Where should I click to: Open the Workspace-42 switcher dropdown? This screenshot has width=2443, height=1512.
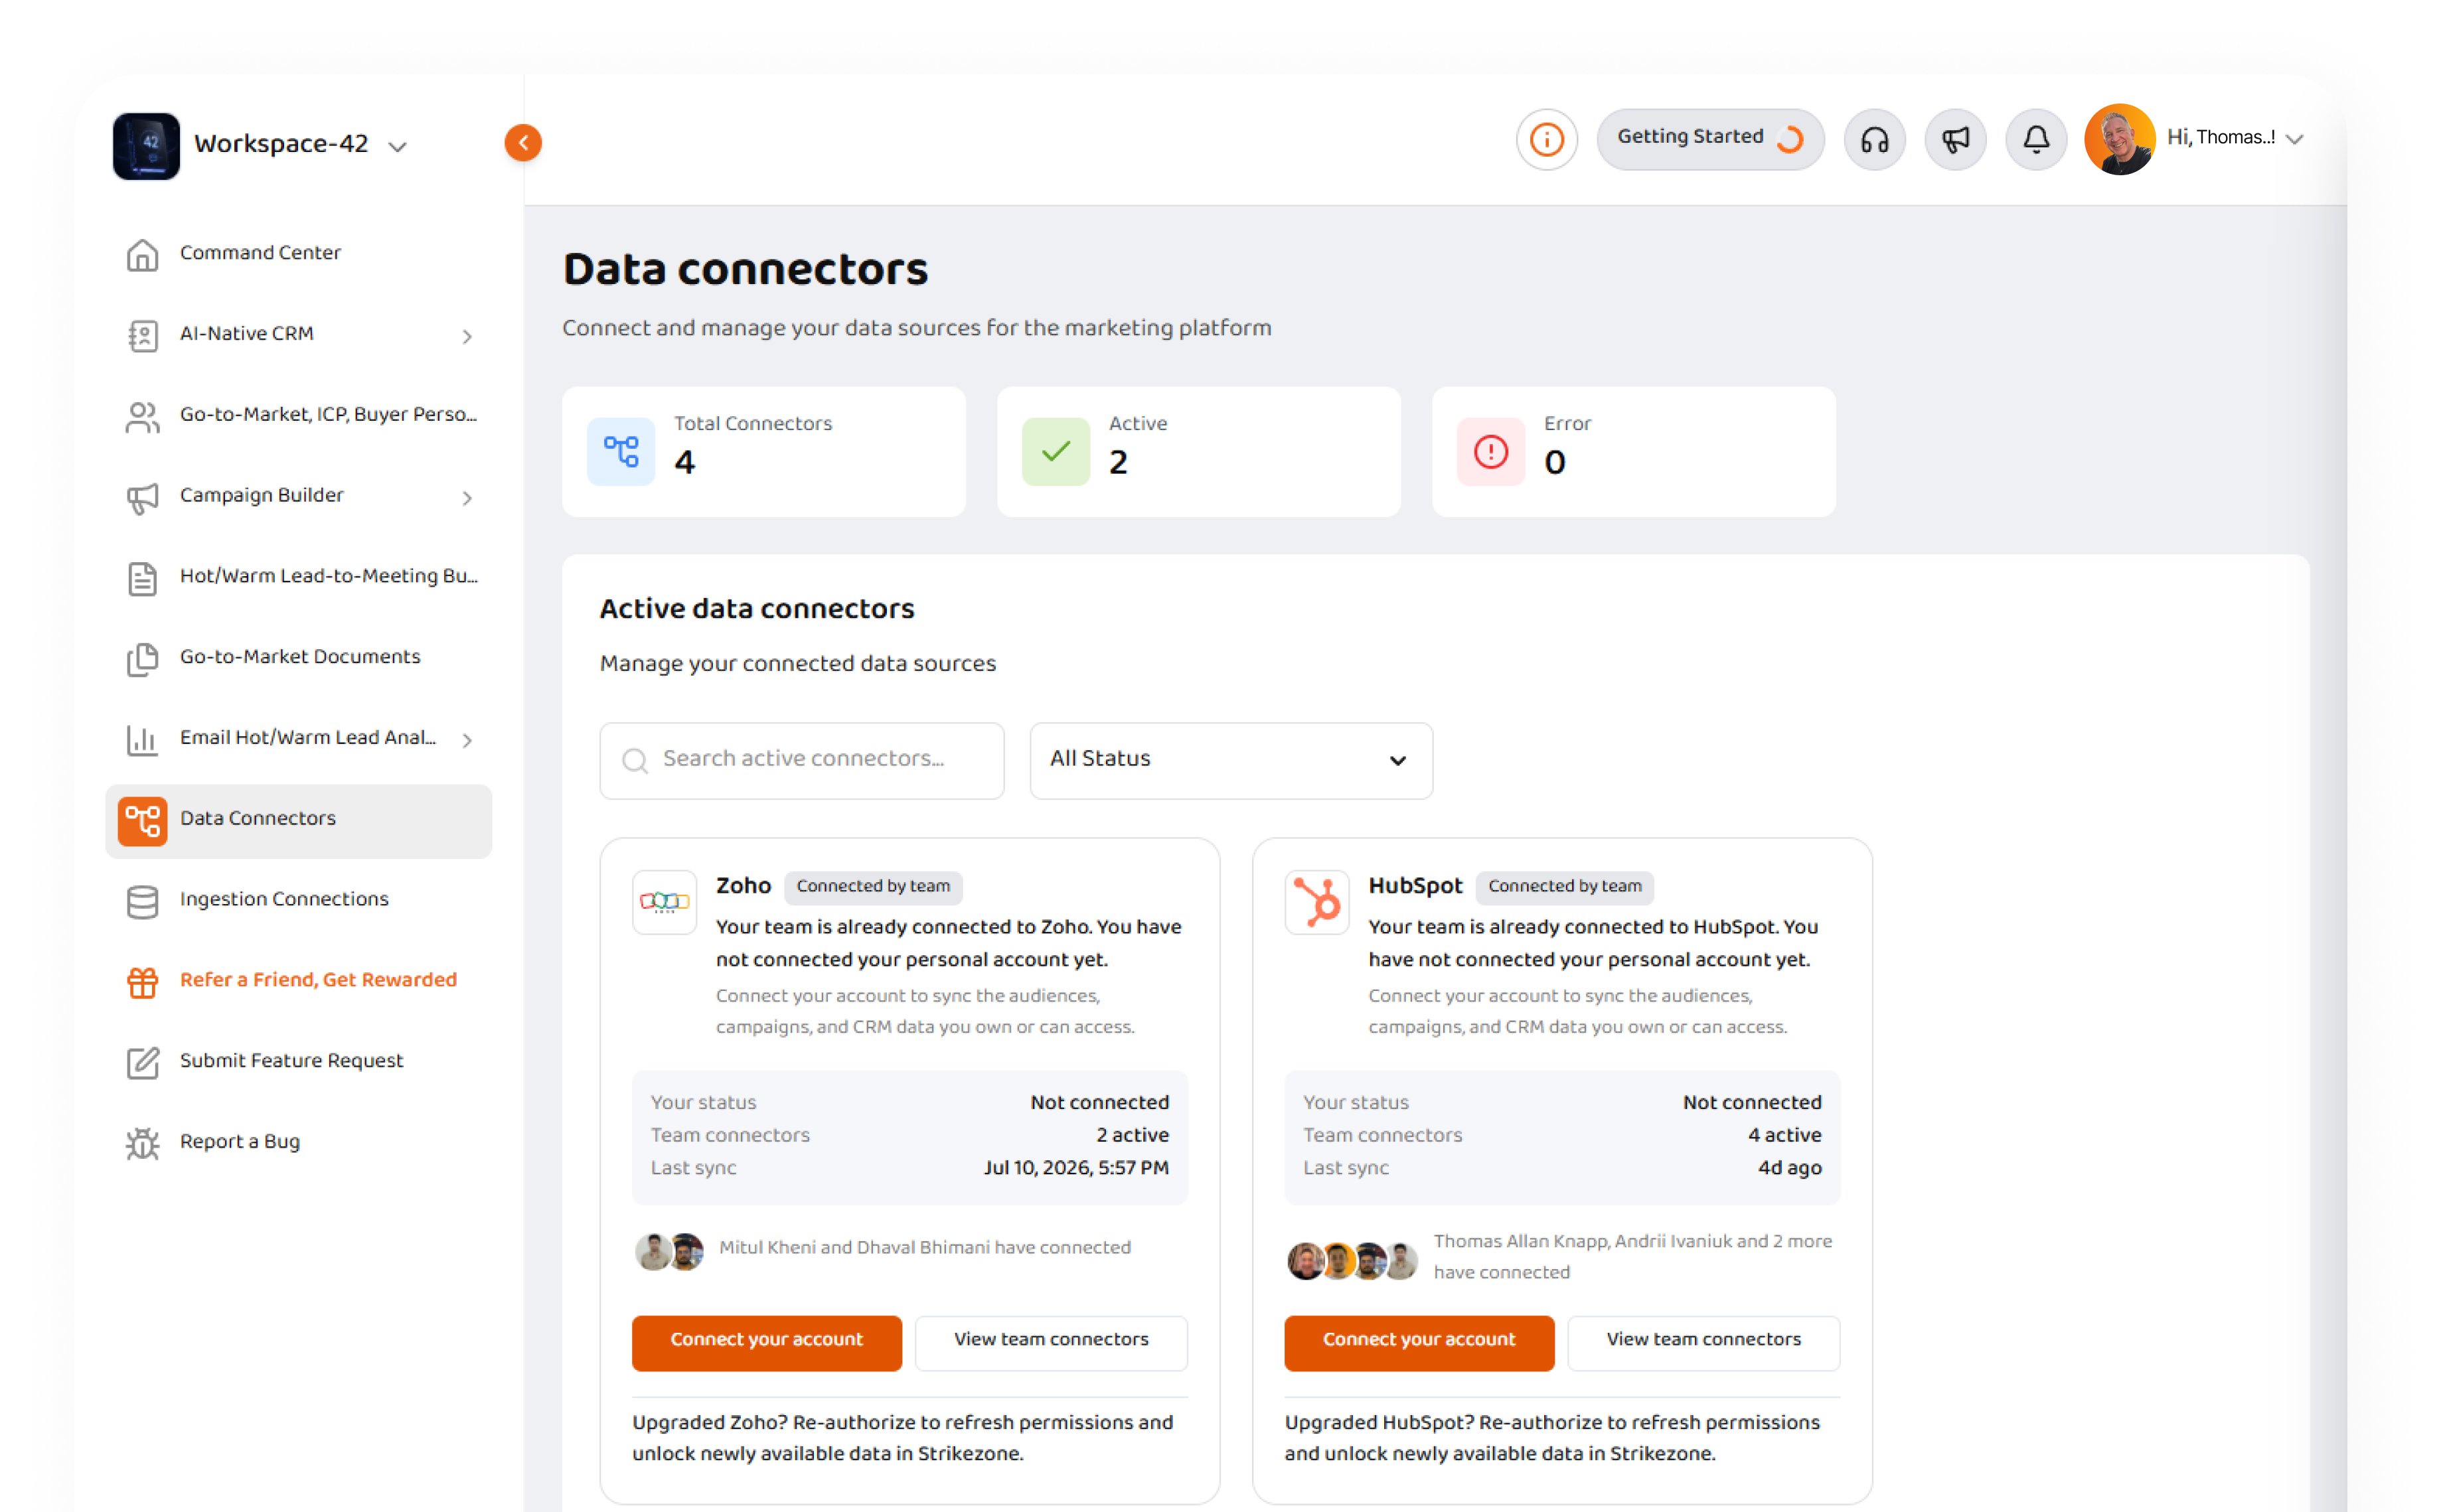(x=397, y=146)
